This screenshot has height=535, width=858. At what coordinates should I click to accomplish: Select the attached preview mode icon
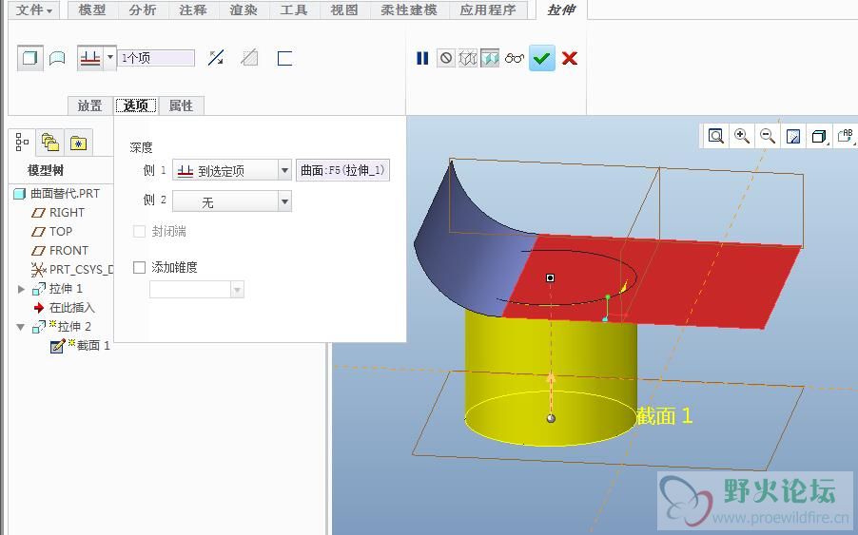[x=490, y=58]
